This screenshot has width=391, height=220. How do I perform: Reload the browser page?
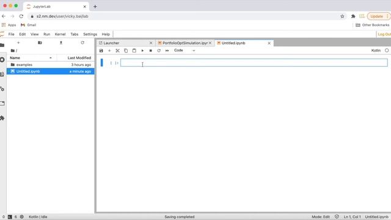21,16
